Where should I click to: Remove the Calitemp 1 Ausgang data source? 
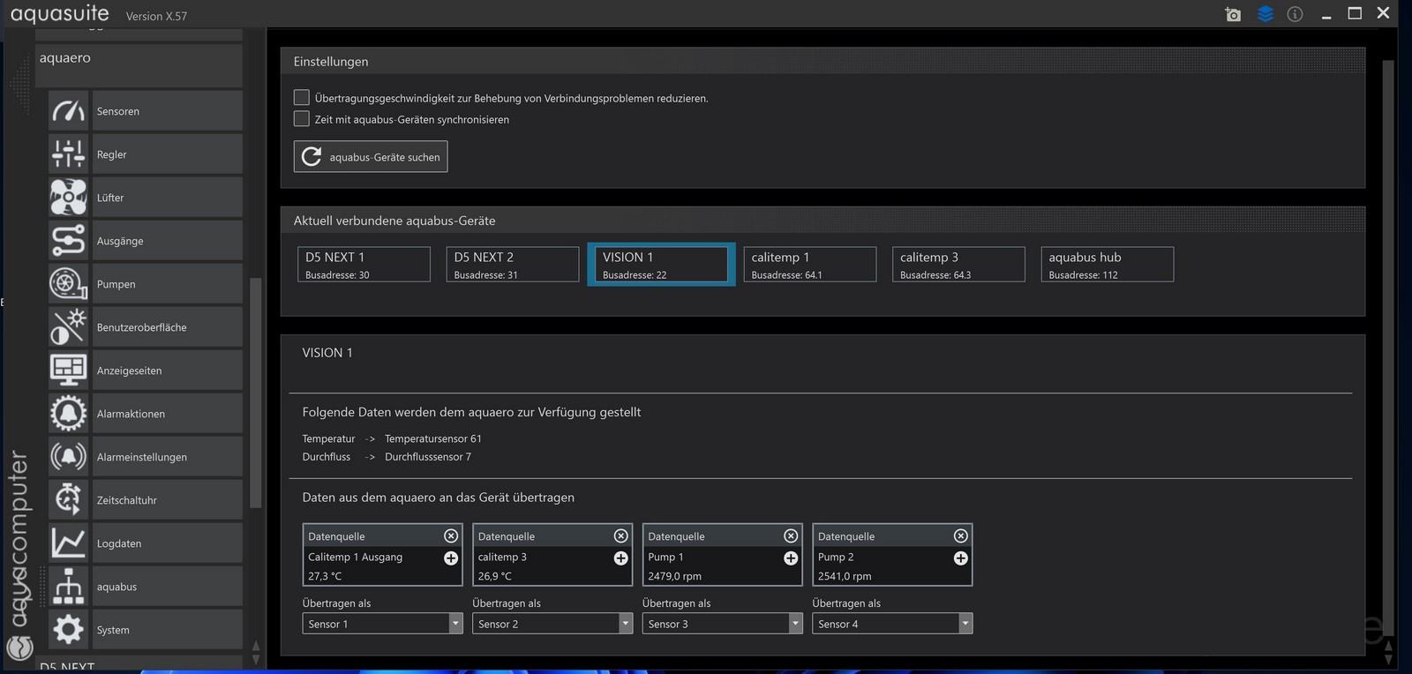point(451,535)
